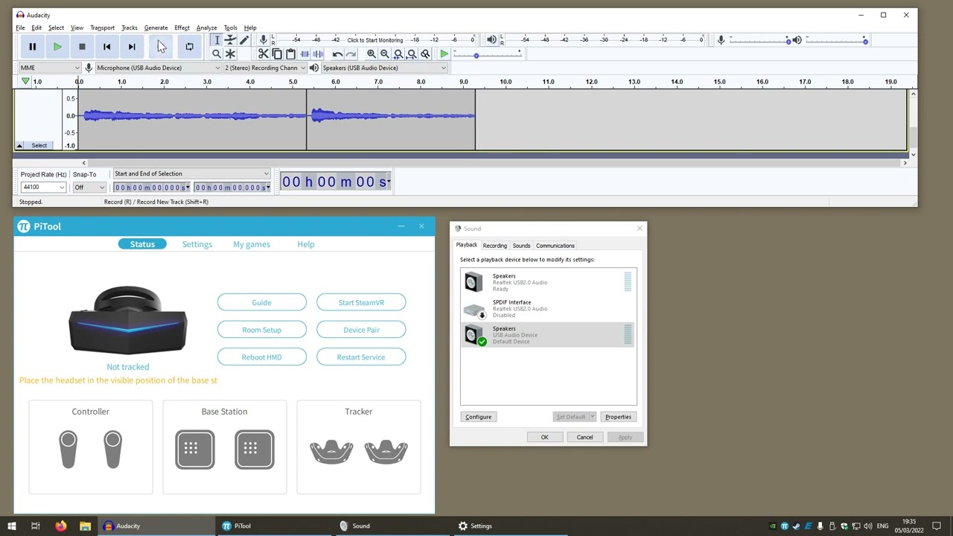Click the audio position time display

point(336,182)
